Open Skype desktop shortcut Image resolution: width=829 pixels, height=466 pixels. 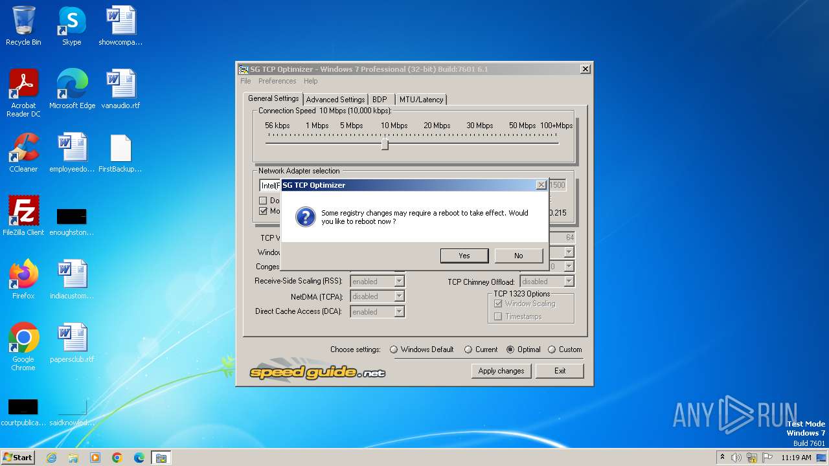point(71,26)
